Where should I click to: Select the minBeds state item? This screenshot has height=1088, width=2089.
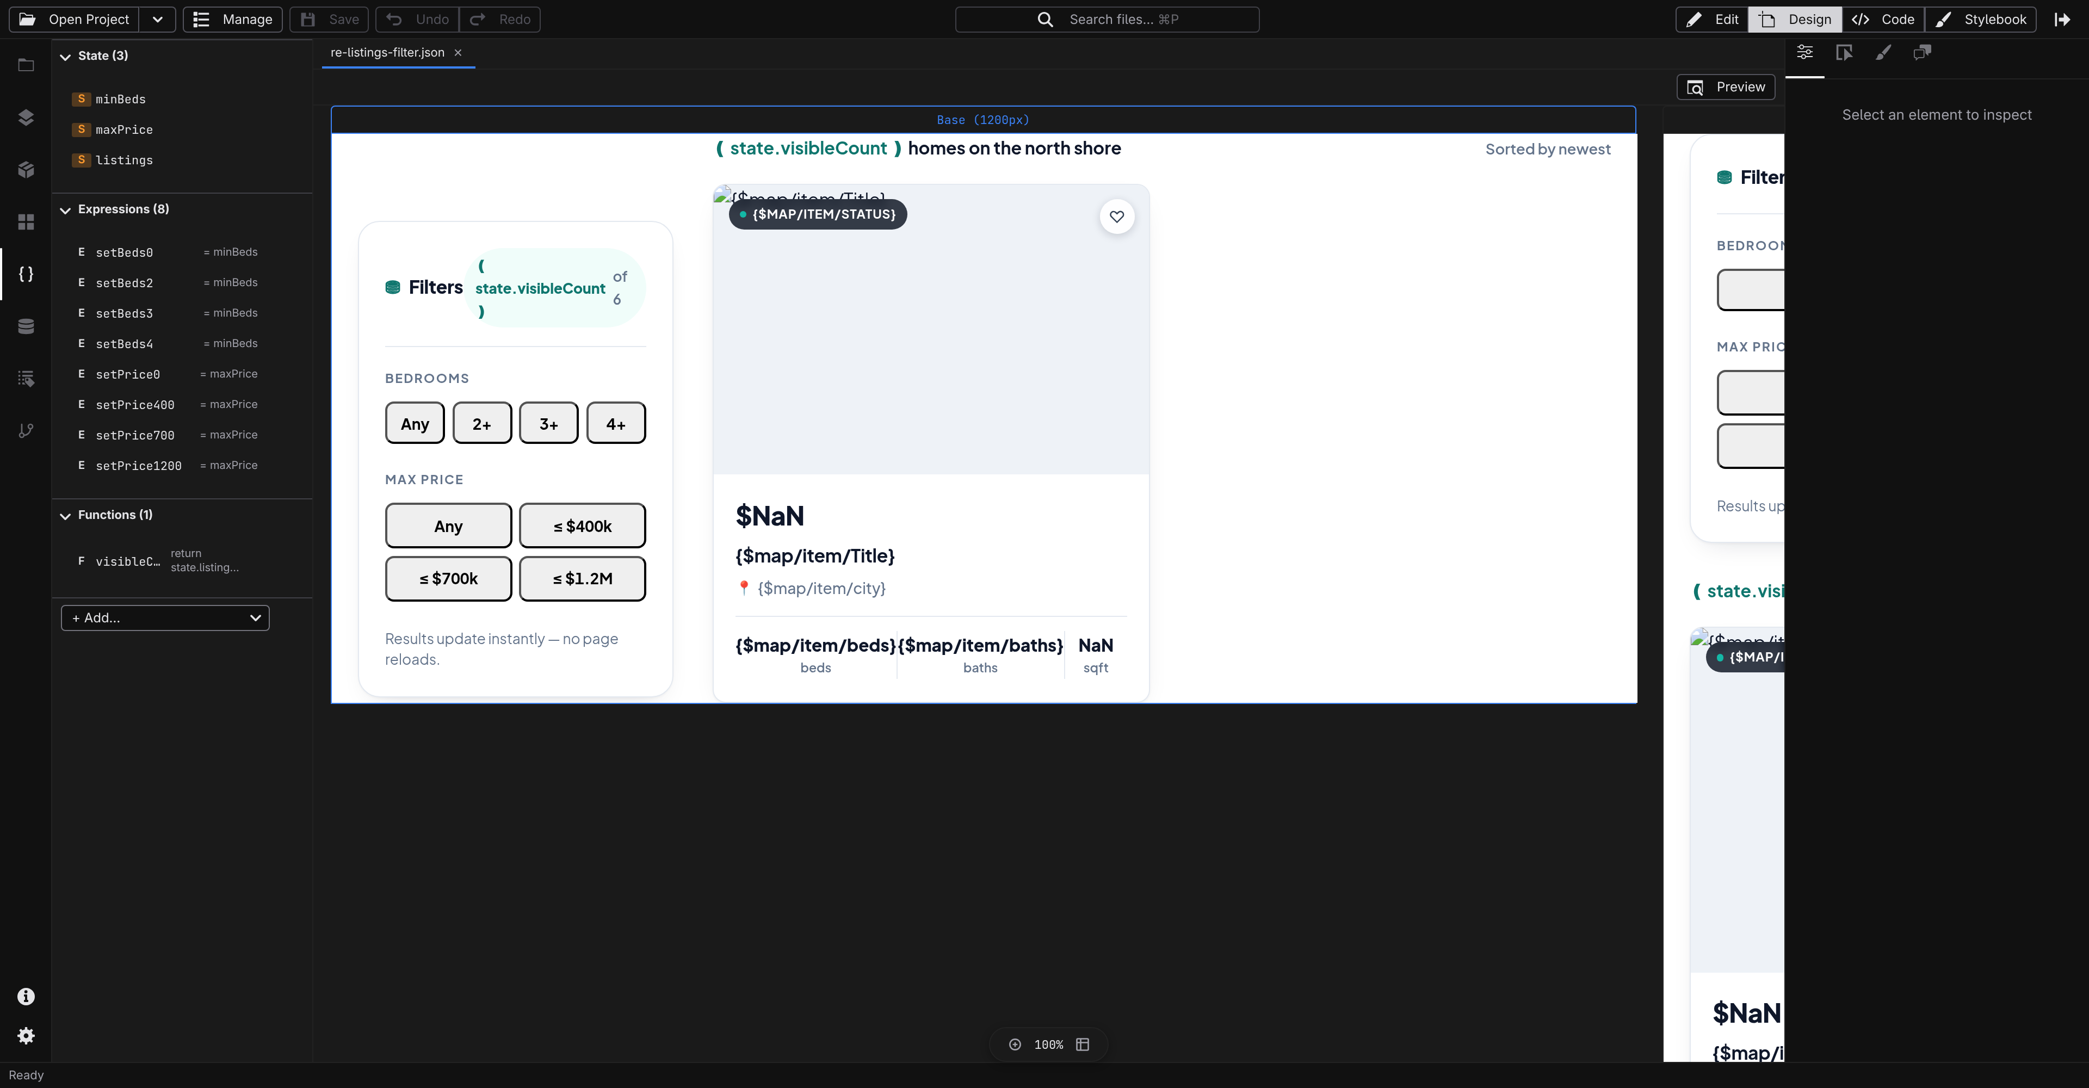[182, 99]
